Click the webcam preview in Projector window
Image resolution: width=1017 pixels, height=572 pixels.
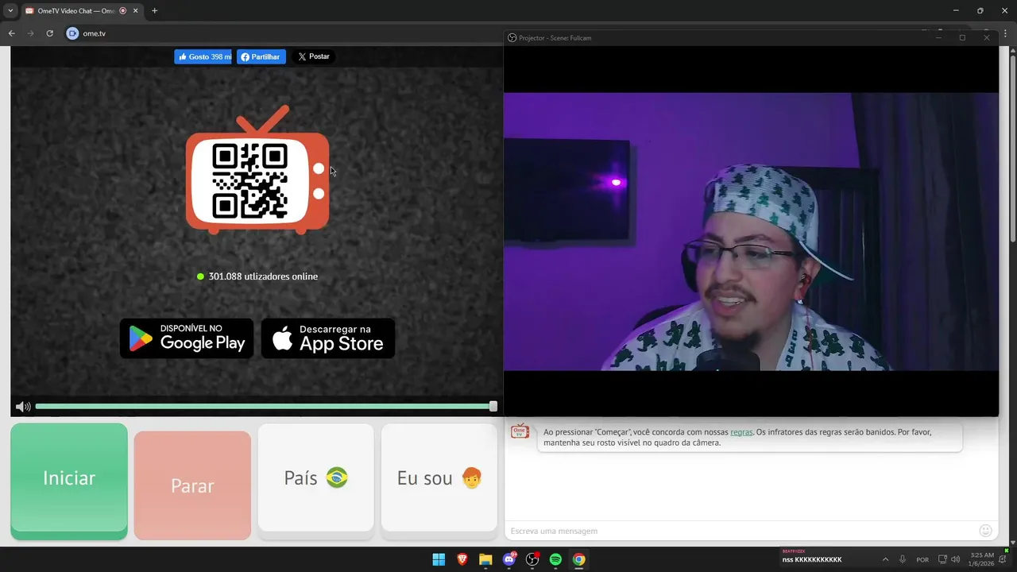(x=751, y=231)
